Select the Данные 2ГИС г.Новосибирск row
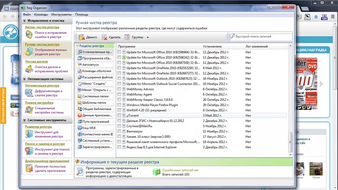Viewport: 338px width, 190px height. 202,121
